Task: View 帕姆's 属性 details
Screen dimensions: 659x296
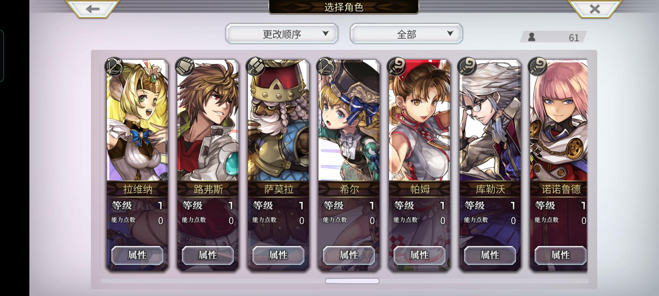Action: [x=420, y=255]
